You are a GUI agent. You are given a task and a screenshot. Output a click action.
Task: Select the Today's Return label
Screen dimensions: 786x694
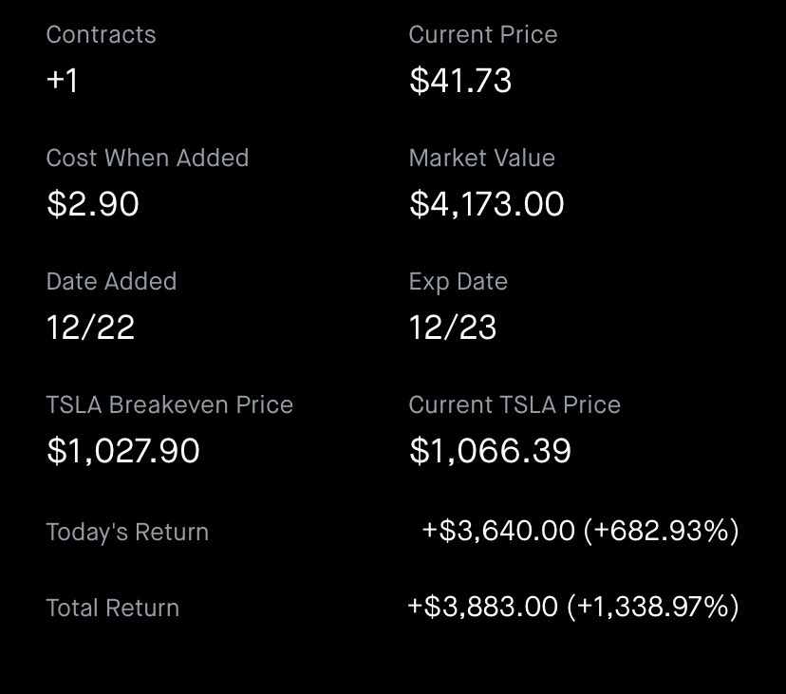click(127, 532)
